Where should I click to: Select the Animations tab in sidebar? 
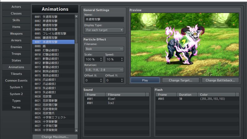point(16,67)
